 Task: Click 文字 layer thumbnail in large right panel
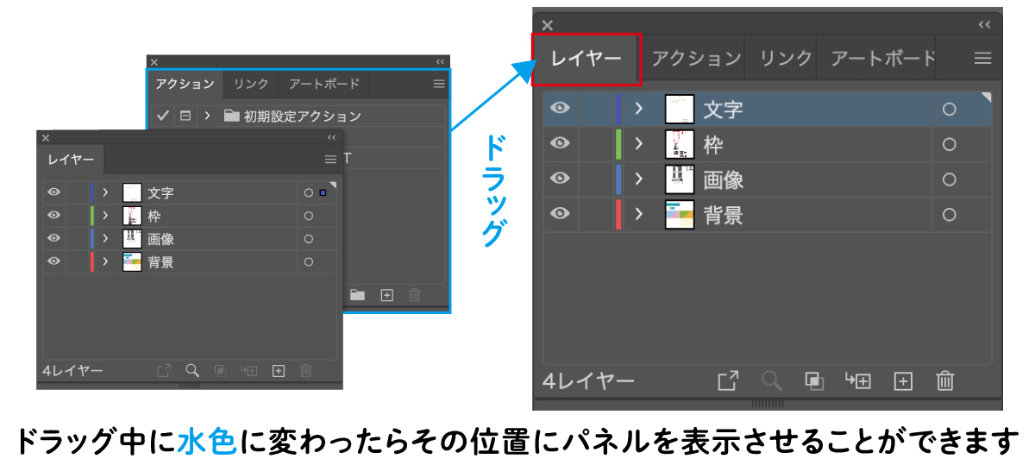tap(680, 110)
